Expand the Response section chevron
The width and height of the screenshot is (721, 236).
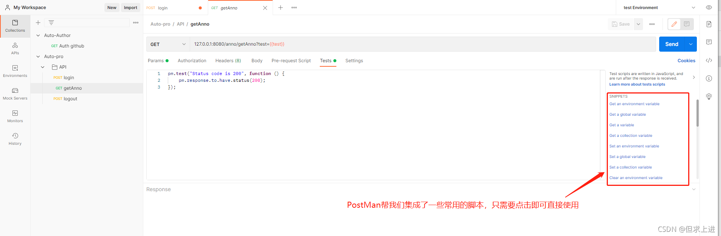[x=694, y=189]
